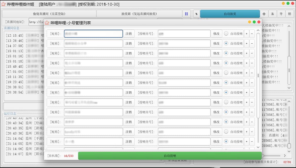Click 修改 in the eighth account row
This screenshot has width=296, height=168.
(x=216, y=102)
